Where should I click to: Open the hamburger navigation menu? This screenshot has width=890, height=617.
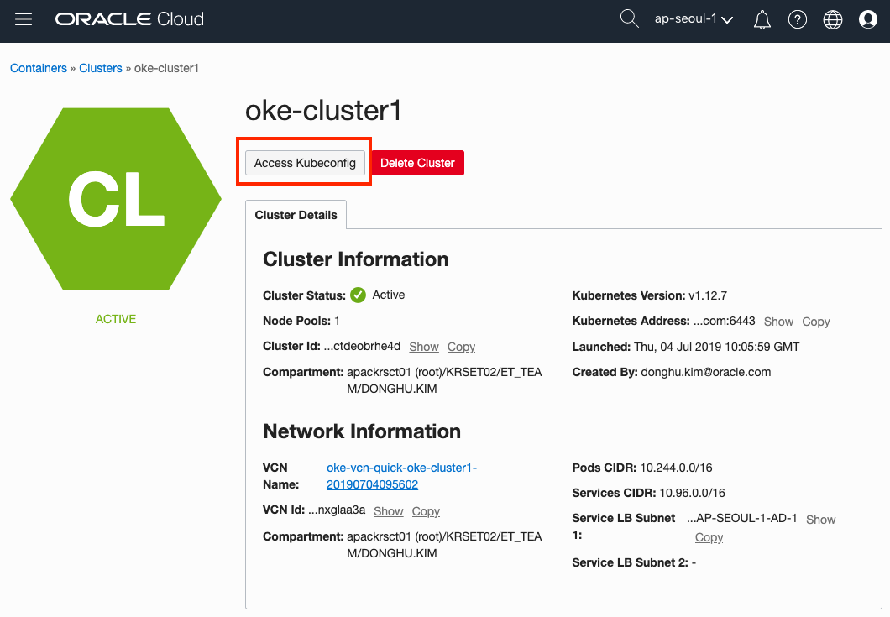pyautogui.click(x=24, y=19)
